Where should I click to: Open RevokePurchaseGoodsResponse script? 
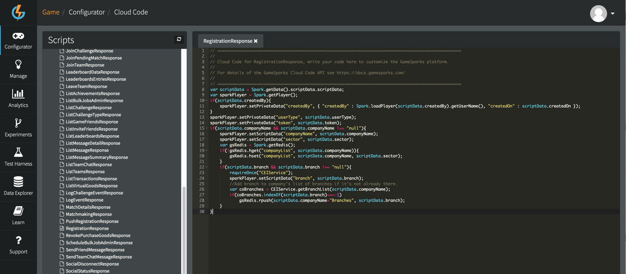(x=98, y=235)
